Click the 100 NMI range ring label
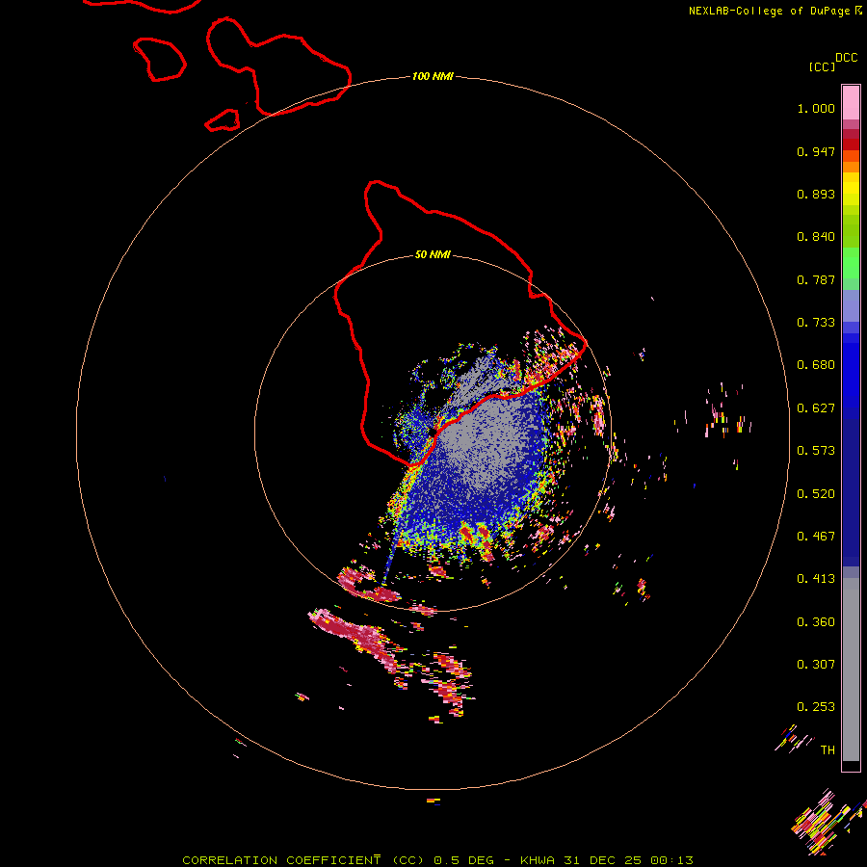The height and width of the screenshot is (867, 867). (433, 76)
